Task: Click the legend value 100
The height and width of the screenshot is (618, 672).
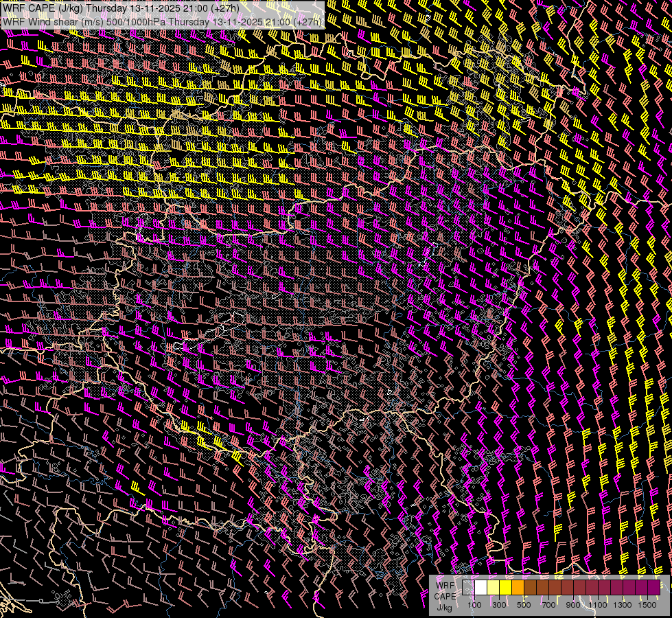Action: click(474, 605)
